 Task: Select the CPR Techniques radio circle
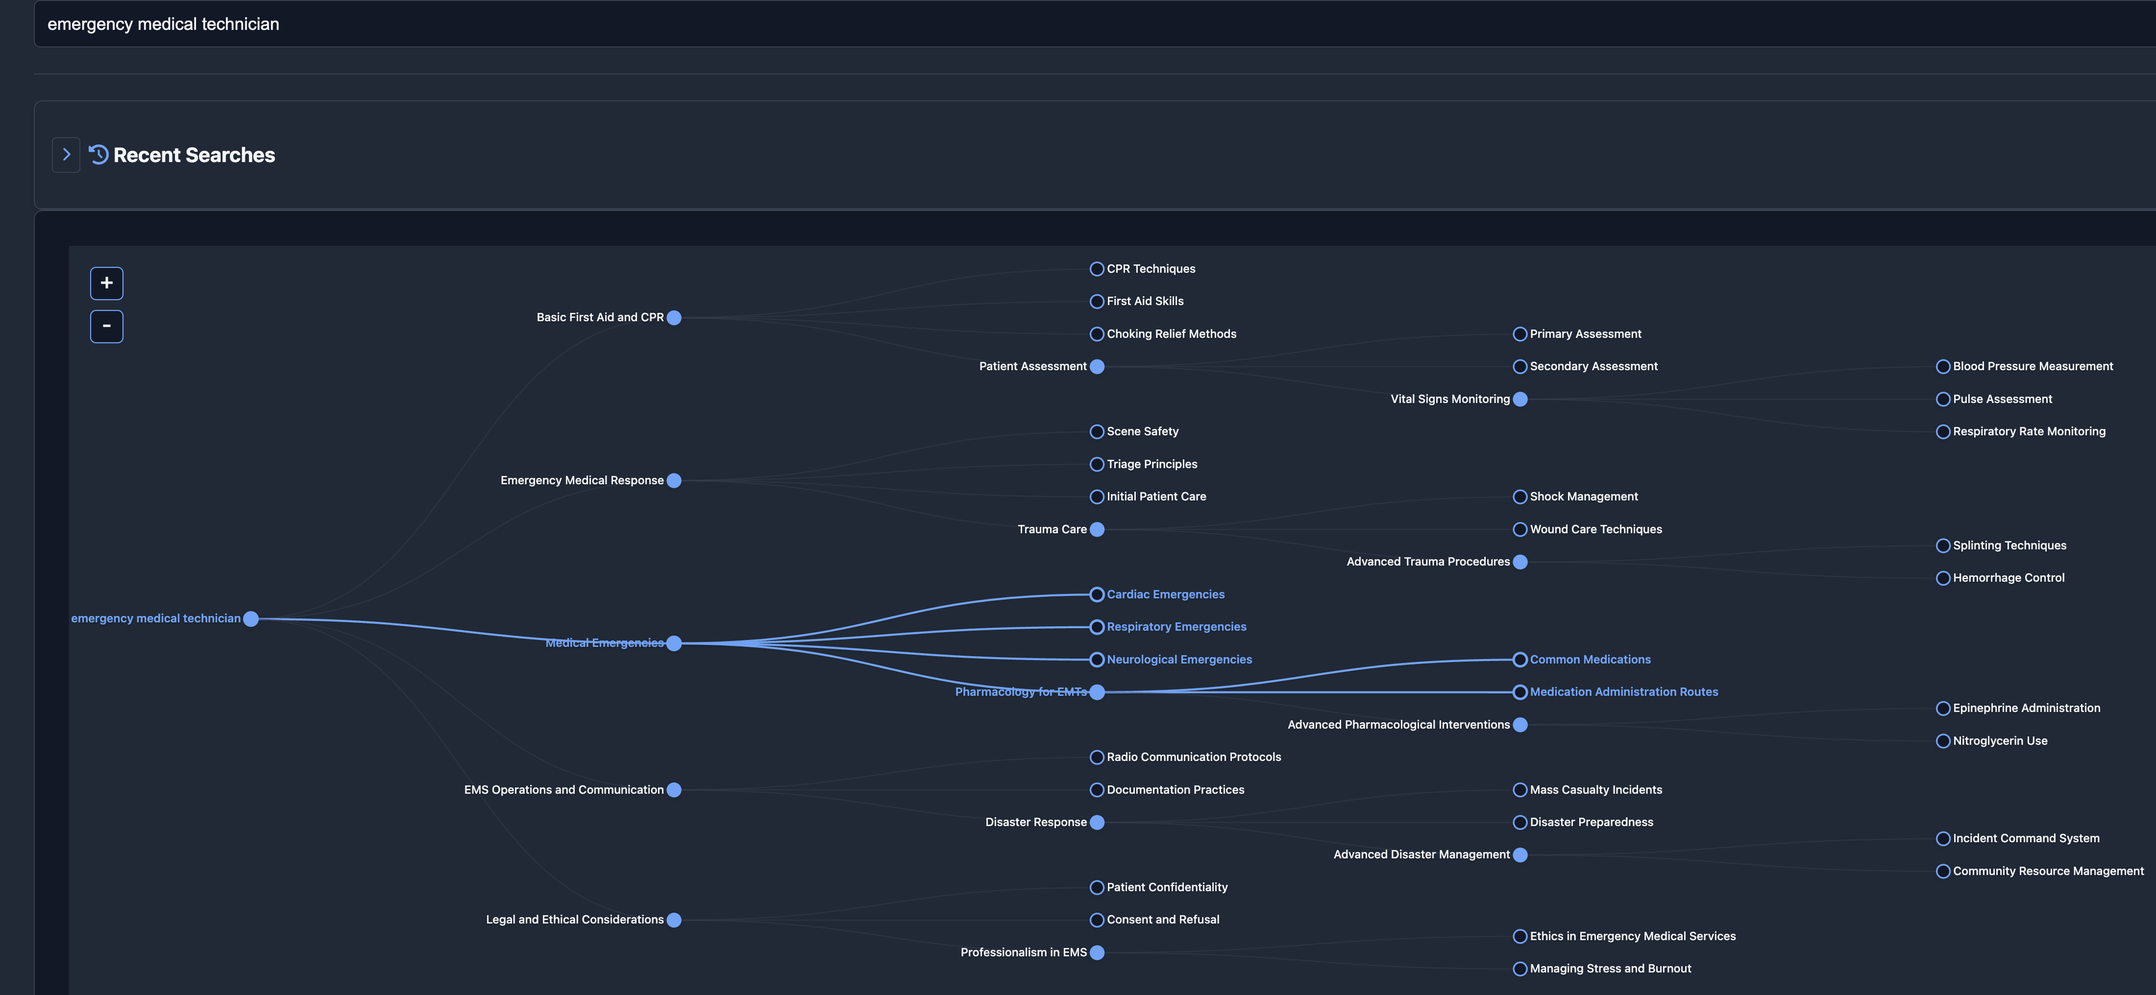pos(1097,268)
